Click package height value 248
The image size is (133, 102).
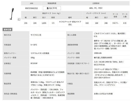[x=106, y=23]
